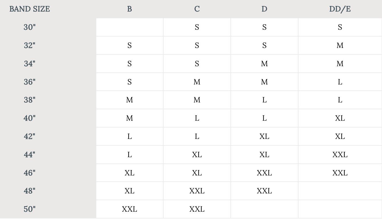Click the C cup column header
The width and height of the screenshot is (382, 219).
click(197, 9)
